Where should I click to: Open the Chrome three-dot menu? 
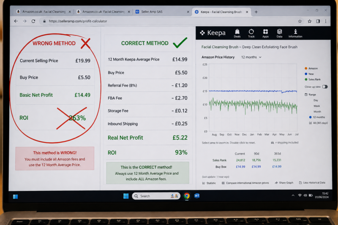click(326, 21)
